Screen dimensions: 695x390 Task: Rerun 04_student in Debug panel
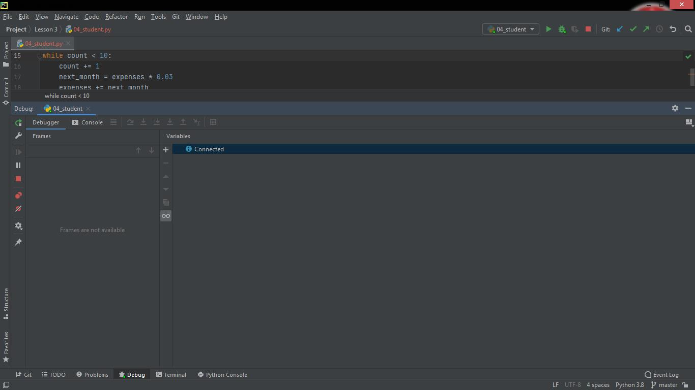click(x=18, y=123)
